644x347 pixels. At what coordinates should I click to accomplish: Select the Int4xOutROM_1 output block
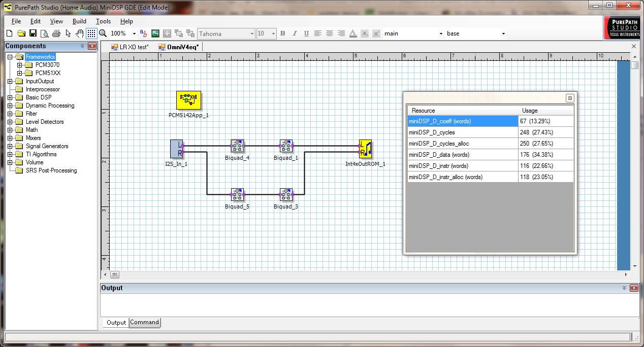pyautogui.click(x=365, y=149)
